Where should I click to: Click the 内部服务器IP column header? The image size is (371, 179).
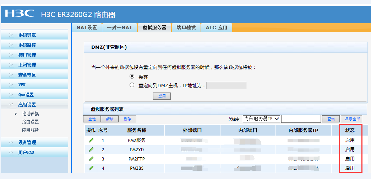303,130
